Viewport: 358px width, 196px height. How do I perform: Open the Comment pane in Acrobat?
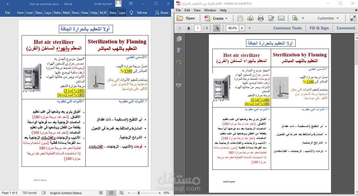[x=346, y=28]
